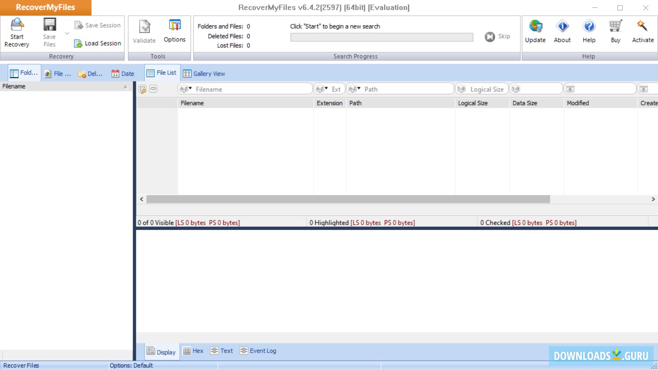The image size is (658, 370).
Task: Switch to the Gallery View tab
Action: (204, 73)
